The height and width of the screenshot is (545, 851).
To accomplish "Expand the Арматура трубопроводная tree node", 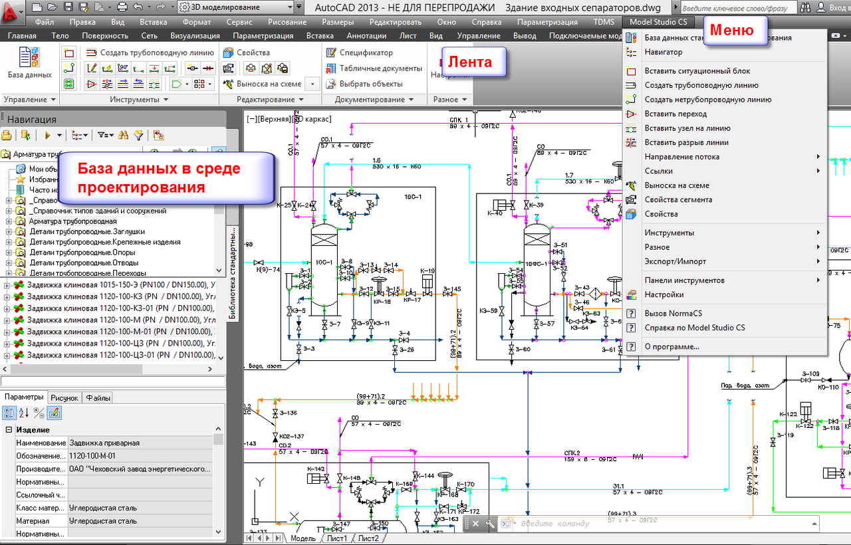I will pos(9,221).
